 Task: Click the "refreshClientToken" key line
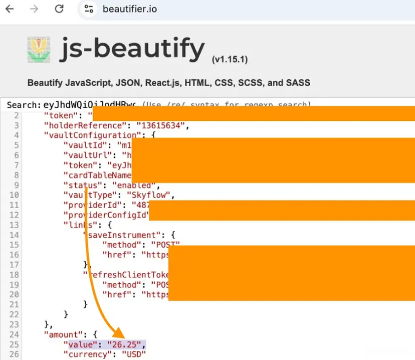click(126, 275)
